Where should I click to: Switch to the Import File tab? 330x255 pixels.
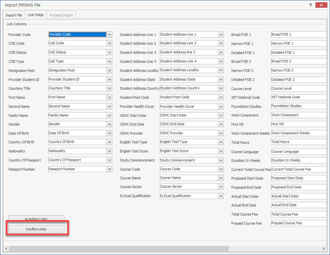click(14, 15)
